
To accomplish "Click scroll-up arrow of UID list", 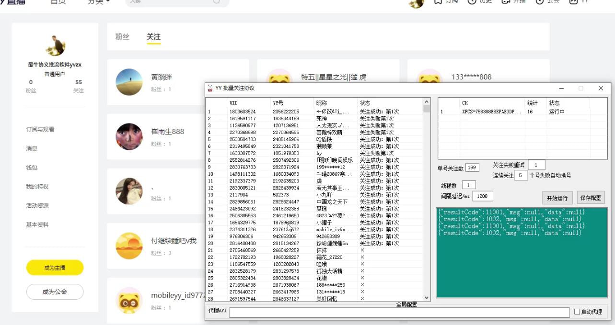I will (427, 101).
